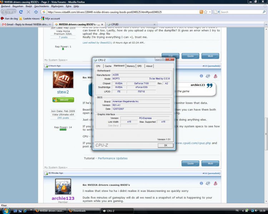Switch to the Gmail tab
Screen dimensions: 268x214
point(26,24)
